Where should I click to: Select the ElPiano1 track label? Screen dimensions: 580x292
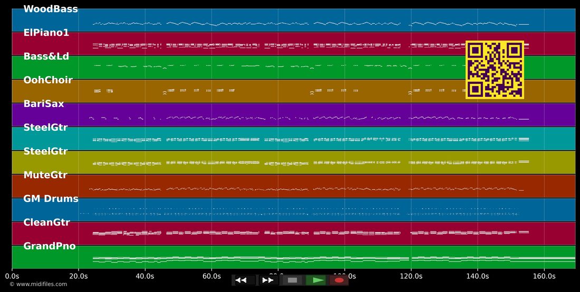46,33
